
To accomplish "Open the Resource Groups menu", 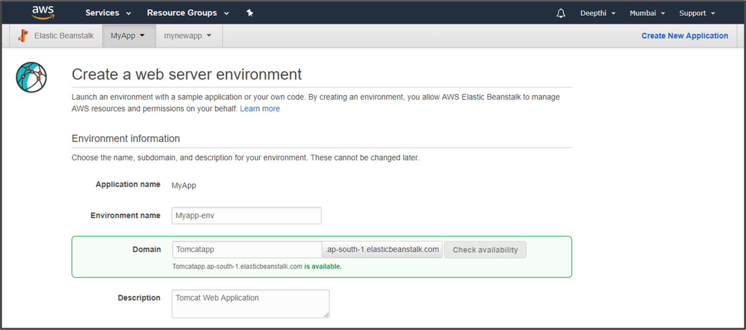I will click(188, 13).
